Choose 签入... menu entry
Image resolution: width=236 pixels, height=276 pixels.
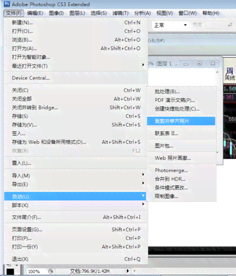click(76, 133)
